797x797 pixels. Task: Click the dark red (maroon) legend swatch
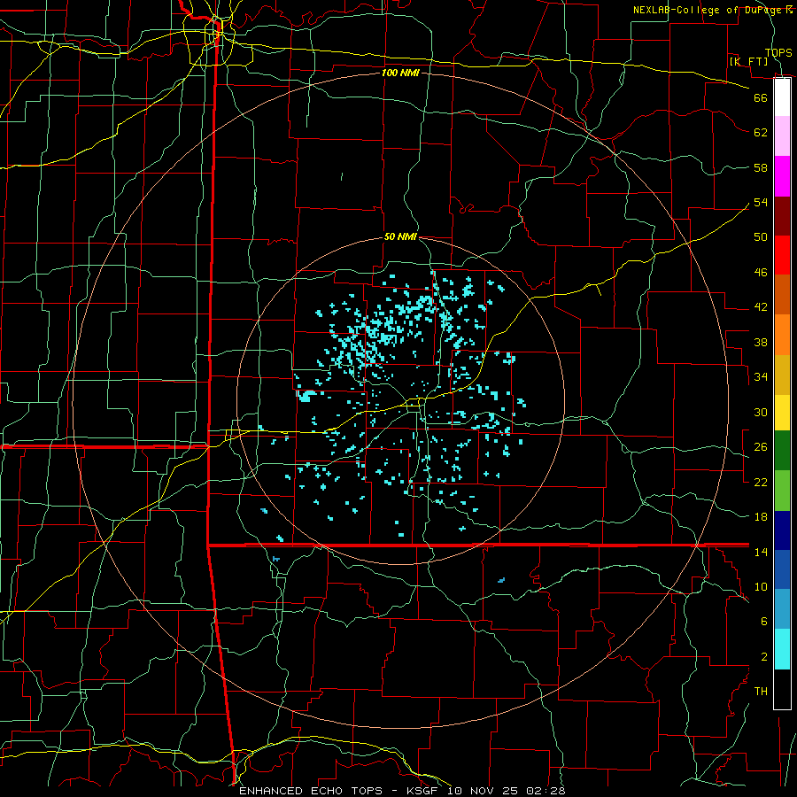pos(782,216)
